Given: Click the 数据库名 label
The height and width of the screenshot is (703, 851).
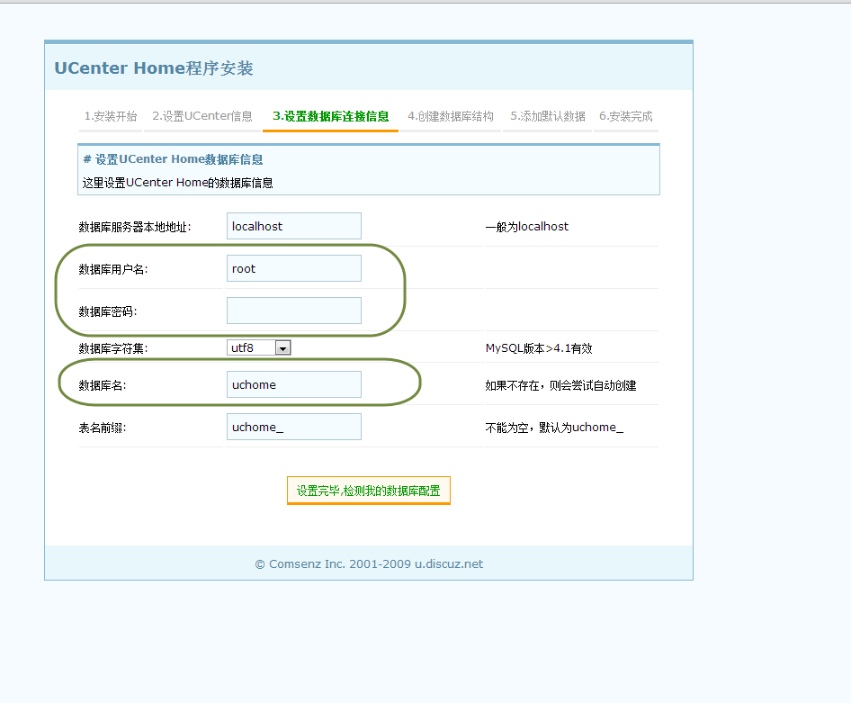Looking at the screenshot, I should point(103,385).
